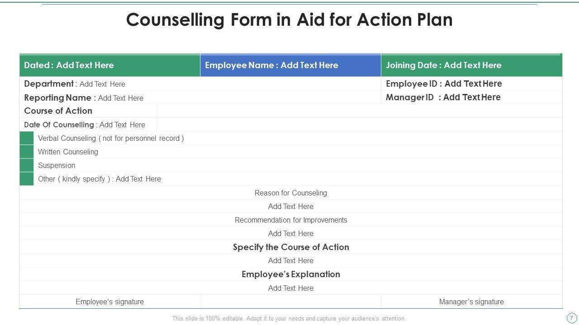
Task: Click the Joining Date header cell
Action: (471, 65)
